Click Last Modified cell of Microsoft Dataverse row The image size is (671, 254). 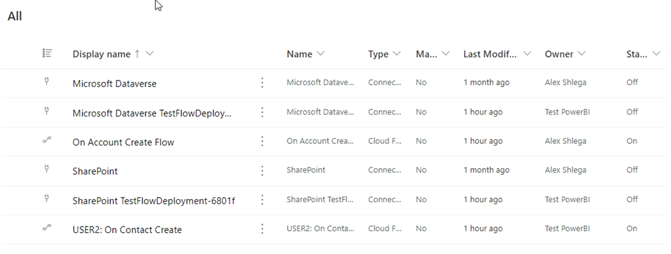[x=487, y=82]
